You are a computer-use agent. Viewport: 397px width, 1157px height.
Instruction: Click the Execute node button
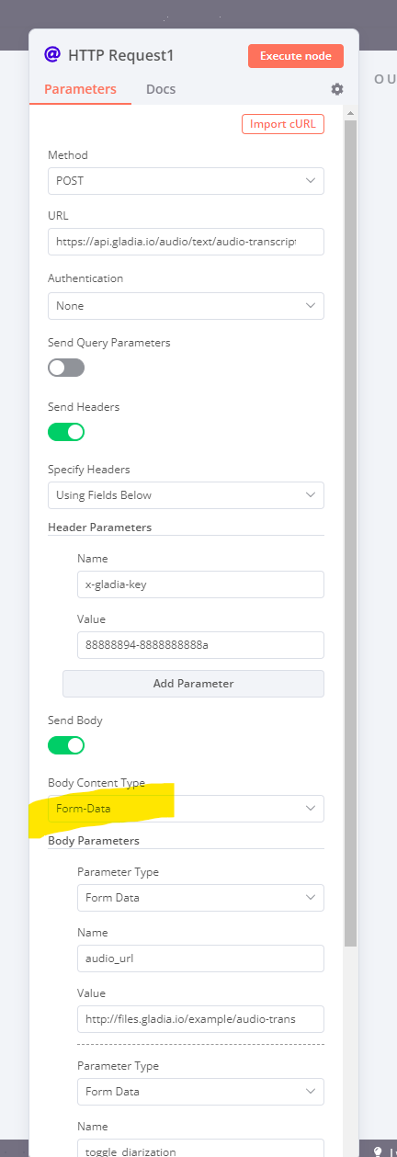tap(296, 56)
